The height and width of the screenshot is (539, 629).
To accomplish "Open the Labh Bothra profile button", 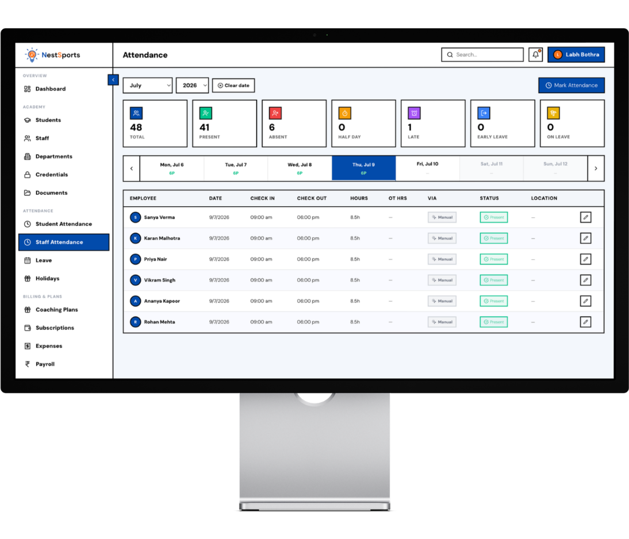I will [576, 55].
